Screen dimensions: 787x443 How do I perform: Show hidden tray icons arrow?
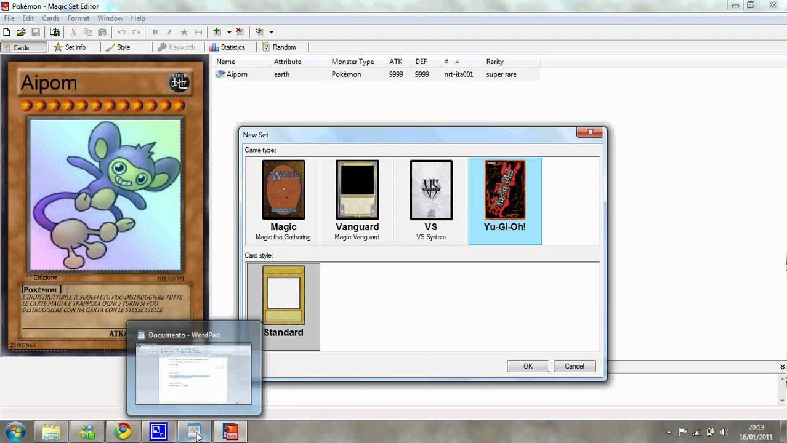[669, 432]
